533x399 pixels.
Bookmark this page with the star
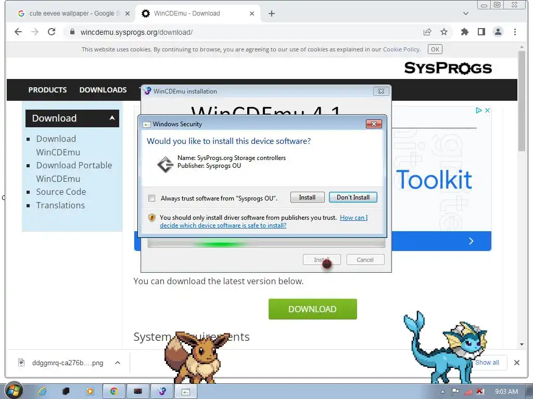[x=444, y=32]
